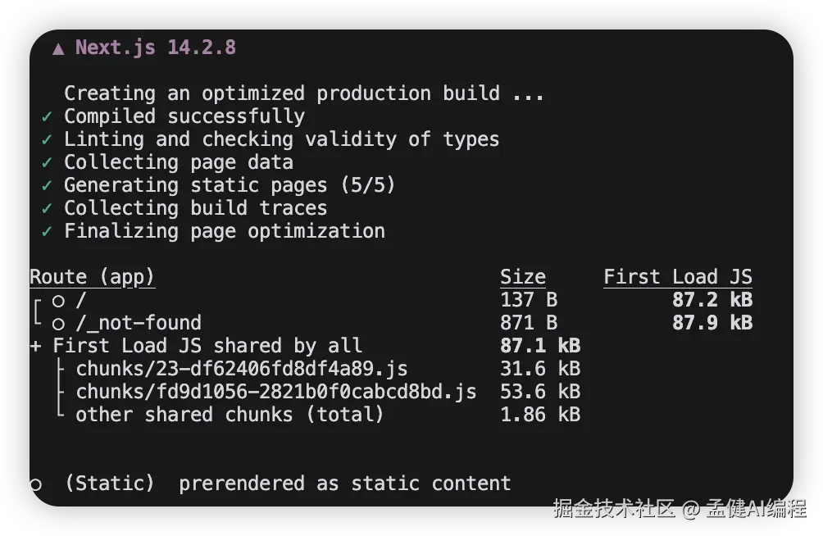
Task: Click the Route (app) column header
Action: [x=92, y=277]
